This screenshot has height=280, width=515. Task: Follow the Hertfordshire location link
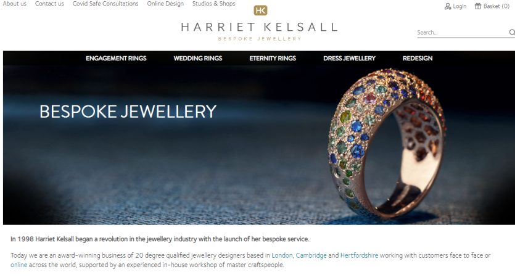coord(359,255)
